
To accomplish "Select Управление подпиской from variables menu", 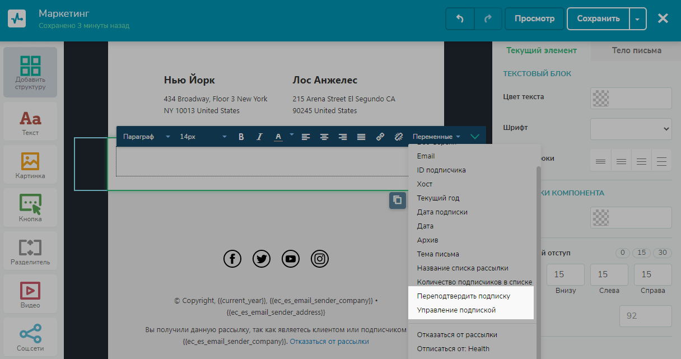I will tap(456, 310).
